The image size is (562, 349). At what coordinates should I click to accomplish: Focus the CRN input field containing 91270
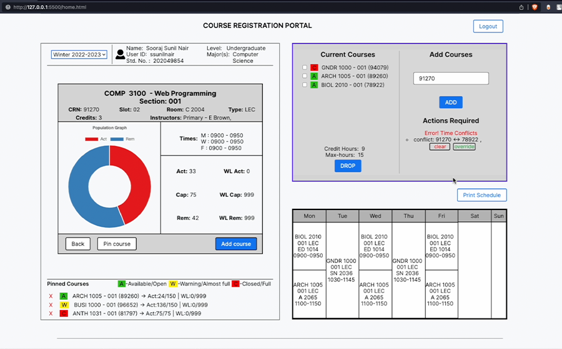tap(451, 79)
